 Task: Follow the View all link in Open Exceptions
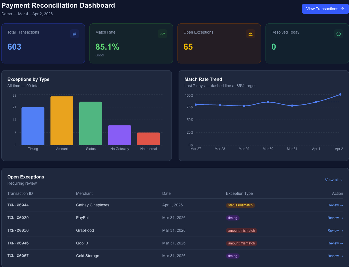[x=334, y=180]
